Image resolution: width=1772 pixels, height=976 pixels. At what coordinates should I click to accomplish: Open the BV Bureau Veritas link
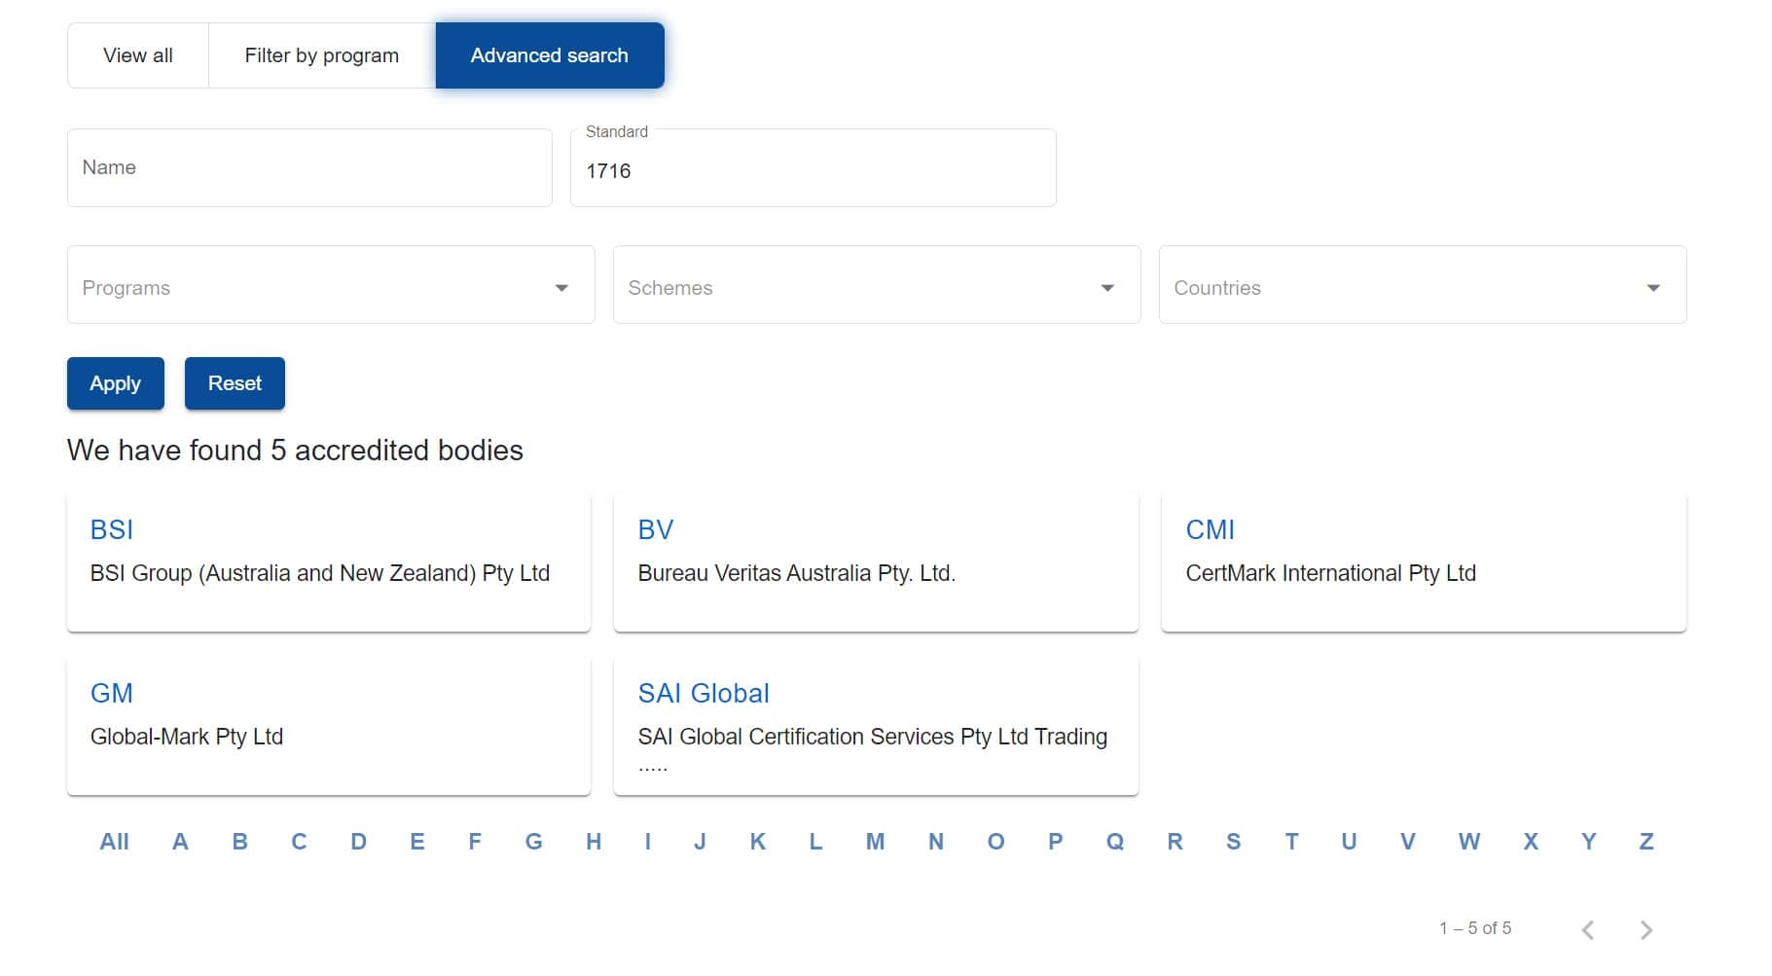[x=656, y=529]
